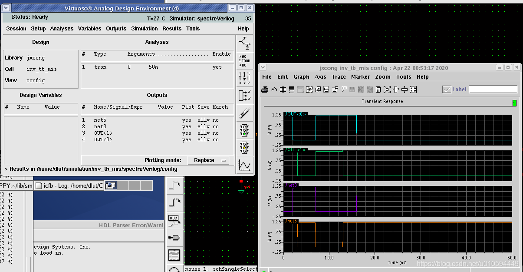
Task: Open the Results menu
Action: [x=172, y=29]
